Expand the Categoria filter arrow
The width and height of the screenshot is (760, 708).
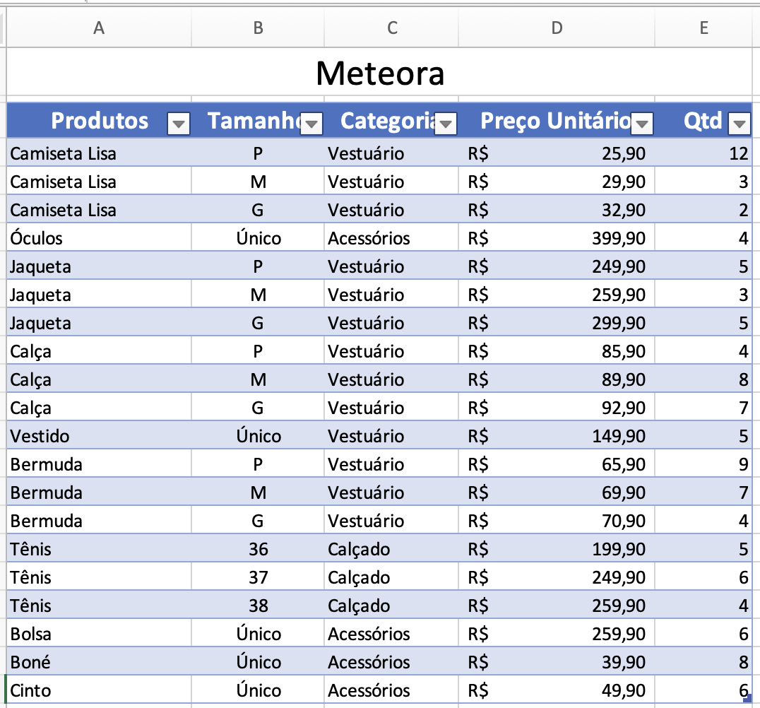(446, 124)
